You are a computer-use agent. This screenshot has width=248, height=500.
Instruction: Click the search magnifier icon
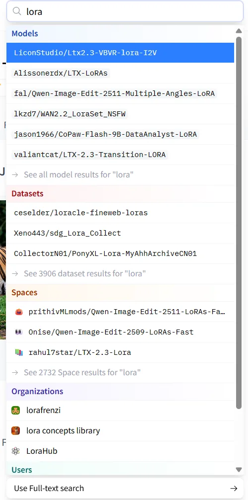[x=16, y=11]
